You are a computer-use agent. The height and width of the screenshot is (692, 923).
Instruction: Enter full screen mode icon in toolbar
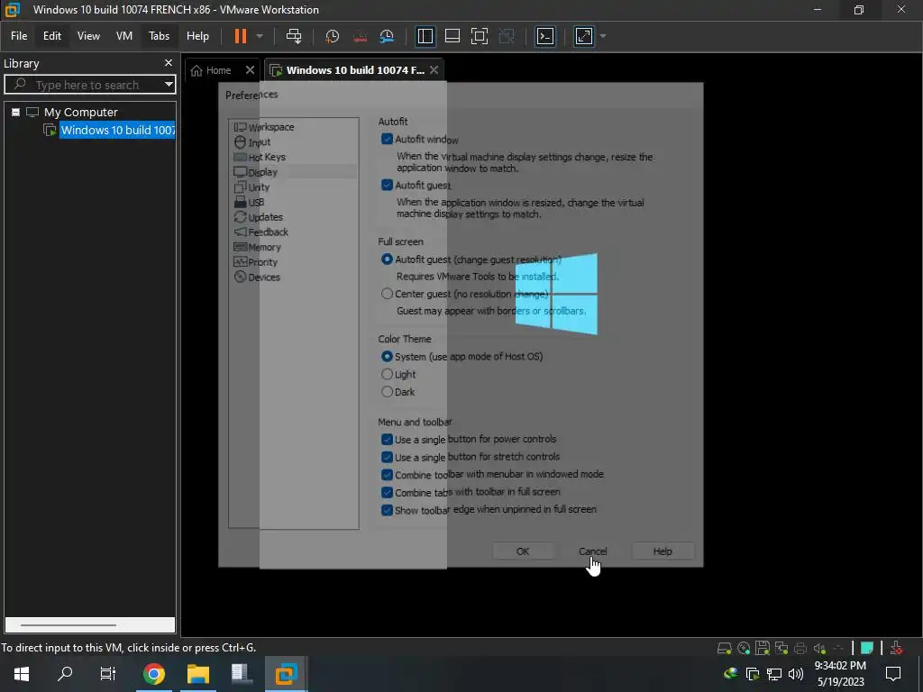480,36
